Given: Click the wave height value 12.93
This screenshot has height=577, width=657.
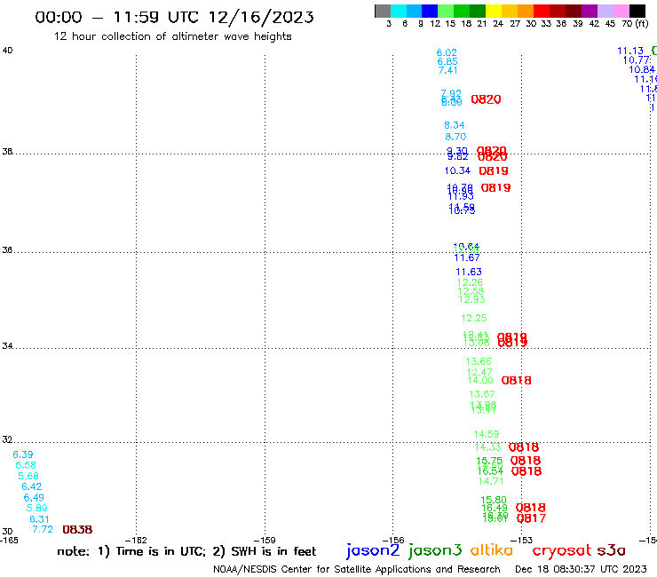Looking at the screenshot, I should pos(471,299).
